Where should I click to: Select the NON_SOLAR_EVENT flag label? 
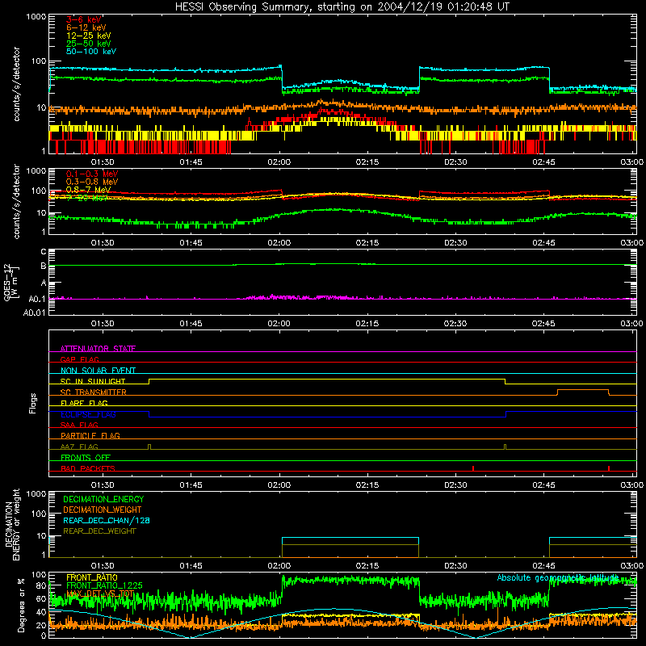(98, 371)
